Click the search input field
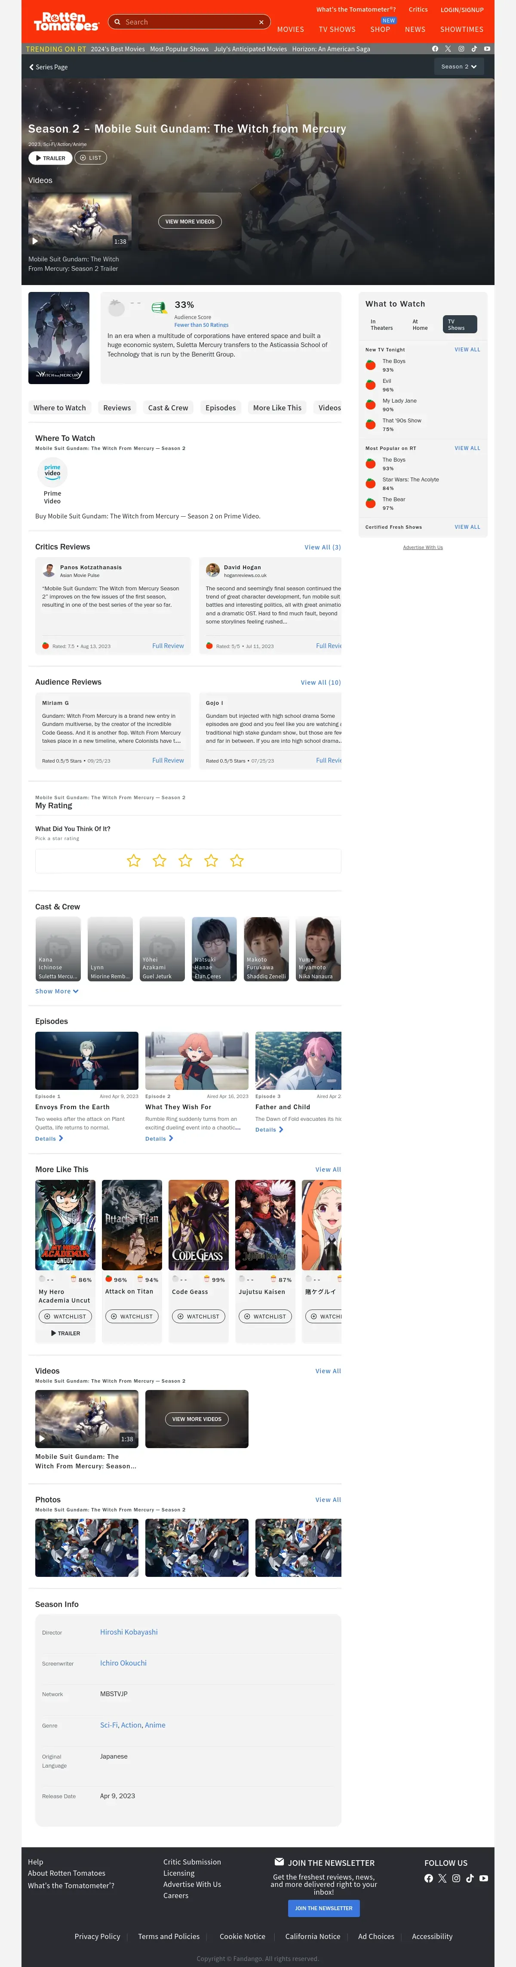Image resolution: width=516 pixels, height=1967 pixels. click(x=189, y=22)
